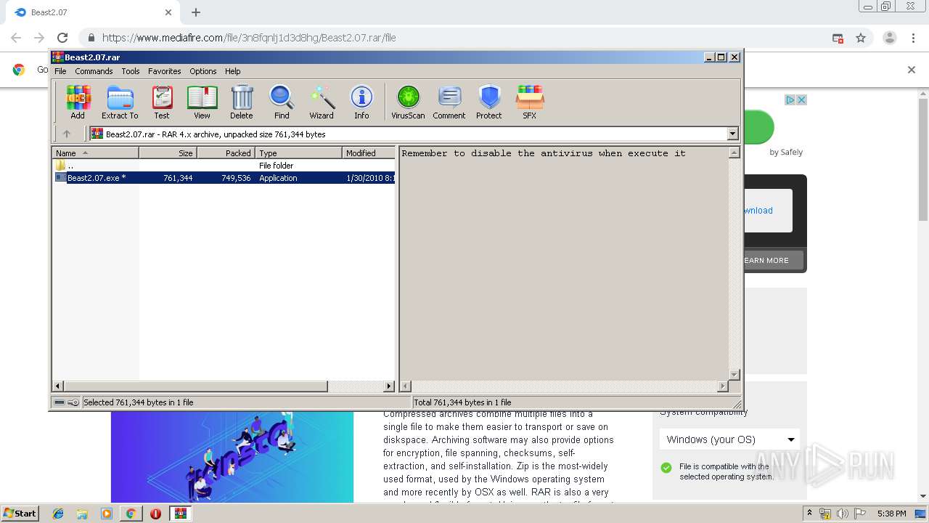Click the LEARN MORE button on webpage
This screenshot has height=523, width=929.
(x=774, y=260)
